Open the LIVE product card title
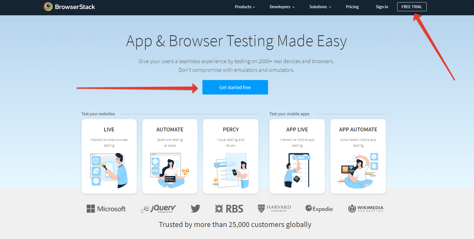The height and width of the screenshot is (239, 474). 109,129
